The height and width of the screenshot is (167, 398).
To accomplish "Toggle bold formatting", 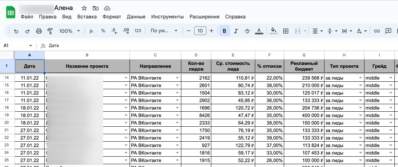I will pos(225,31).
